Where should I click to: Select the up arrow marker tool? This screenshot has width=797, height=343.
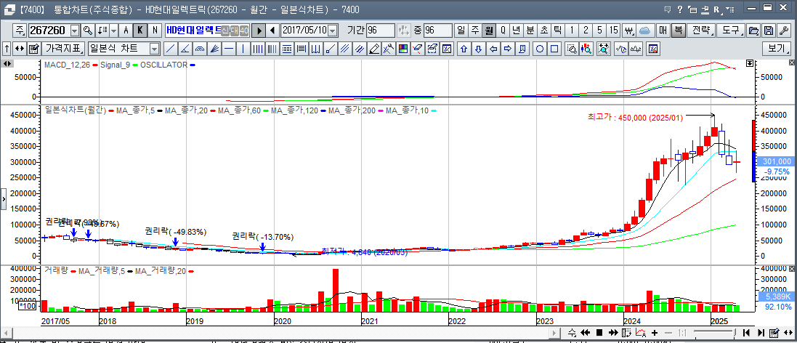pyautogui.click(x=464, y=49)
